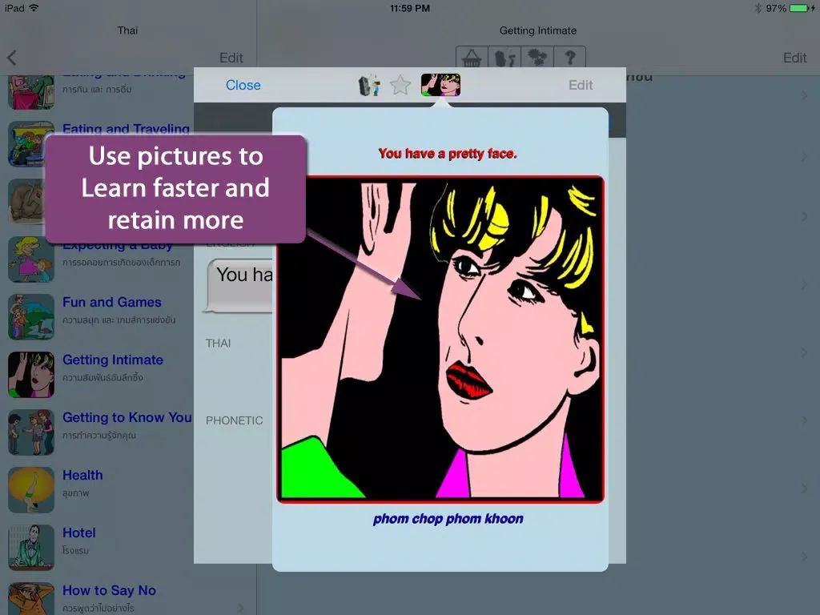
Task: Tap the THAI section label
Action: [218, 343]
